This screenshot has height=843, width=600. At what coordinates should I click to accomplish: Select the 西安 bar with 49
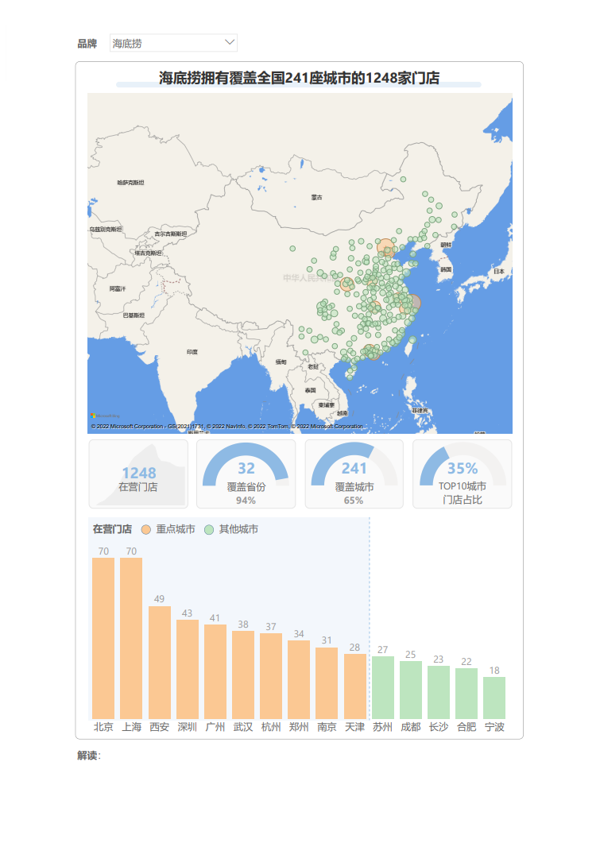tap(159, 663)
